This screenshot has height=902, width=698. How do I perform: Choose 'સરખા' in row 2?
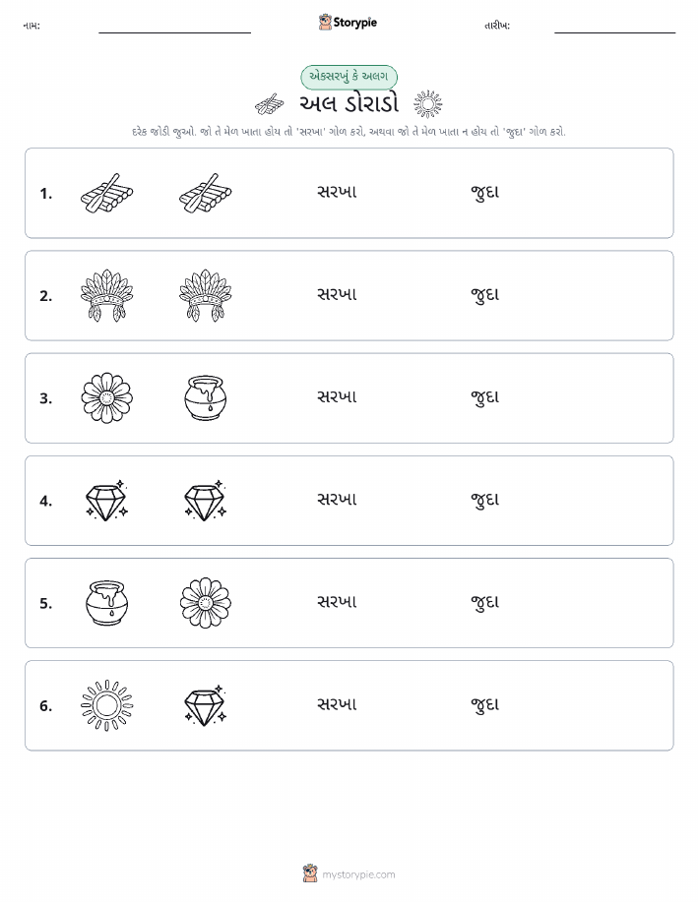click(x=337, y=294)
